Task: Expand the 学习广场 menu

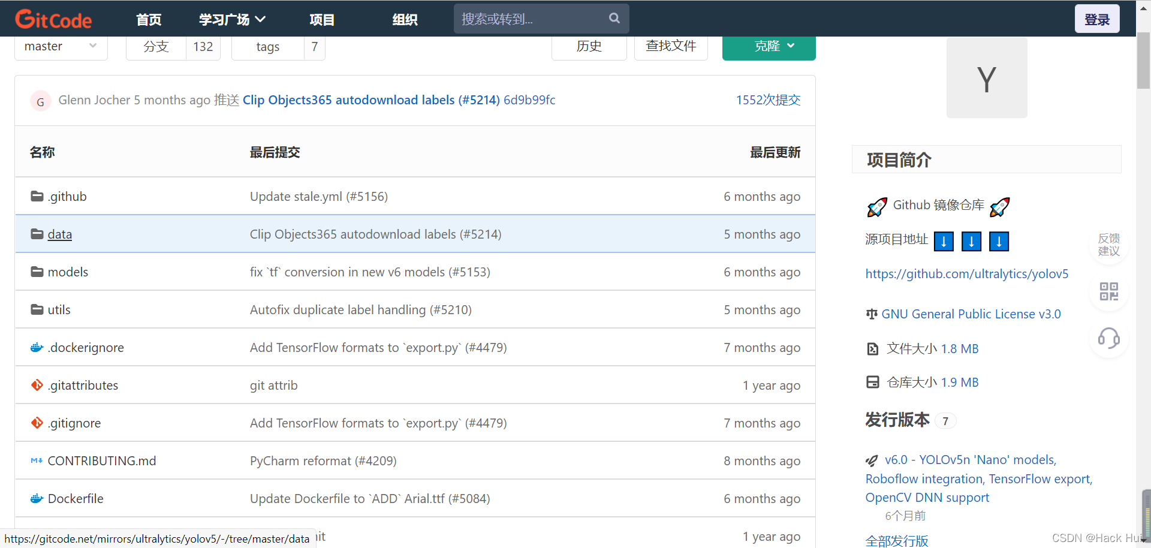Action: [x=232, y=19]
